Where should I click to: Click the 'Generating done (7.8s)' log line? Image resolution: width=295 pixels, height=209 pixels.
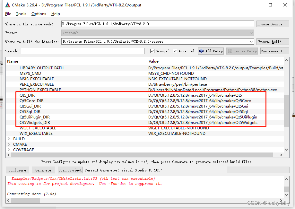click(31, 194)
